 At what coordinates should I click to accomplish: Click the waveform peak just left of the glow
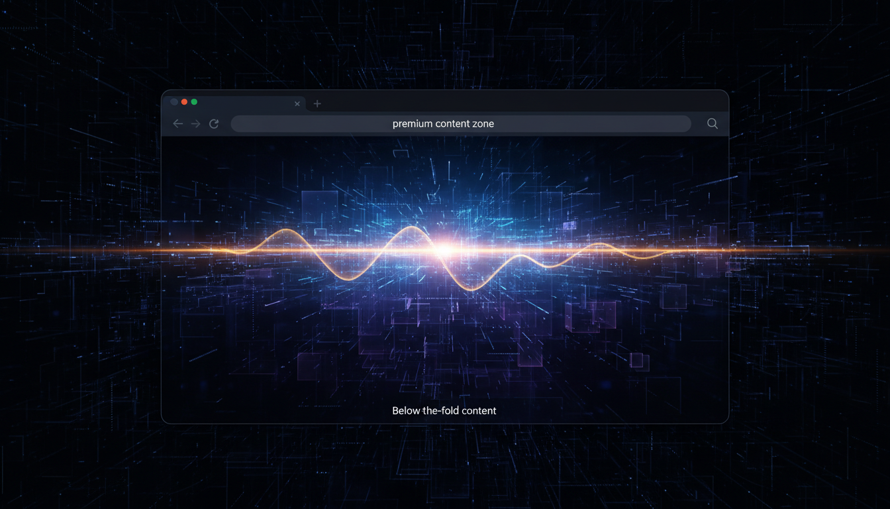411,227
